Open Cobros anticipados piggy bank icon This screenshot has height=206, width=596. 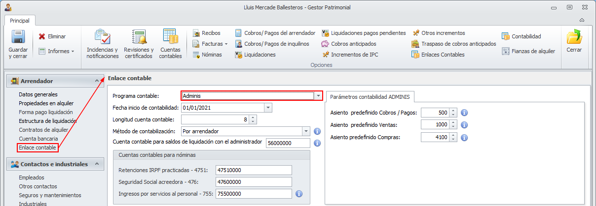click(x=326, y=44)
